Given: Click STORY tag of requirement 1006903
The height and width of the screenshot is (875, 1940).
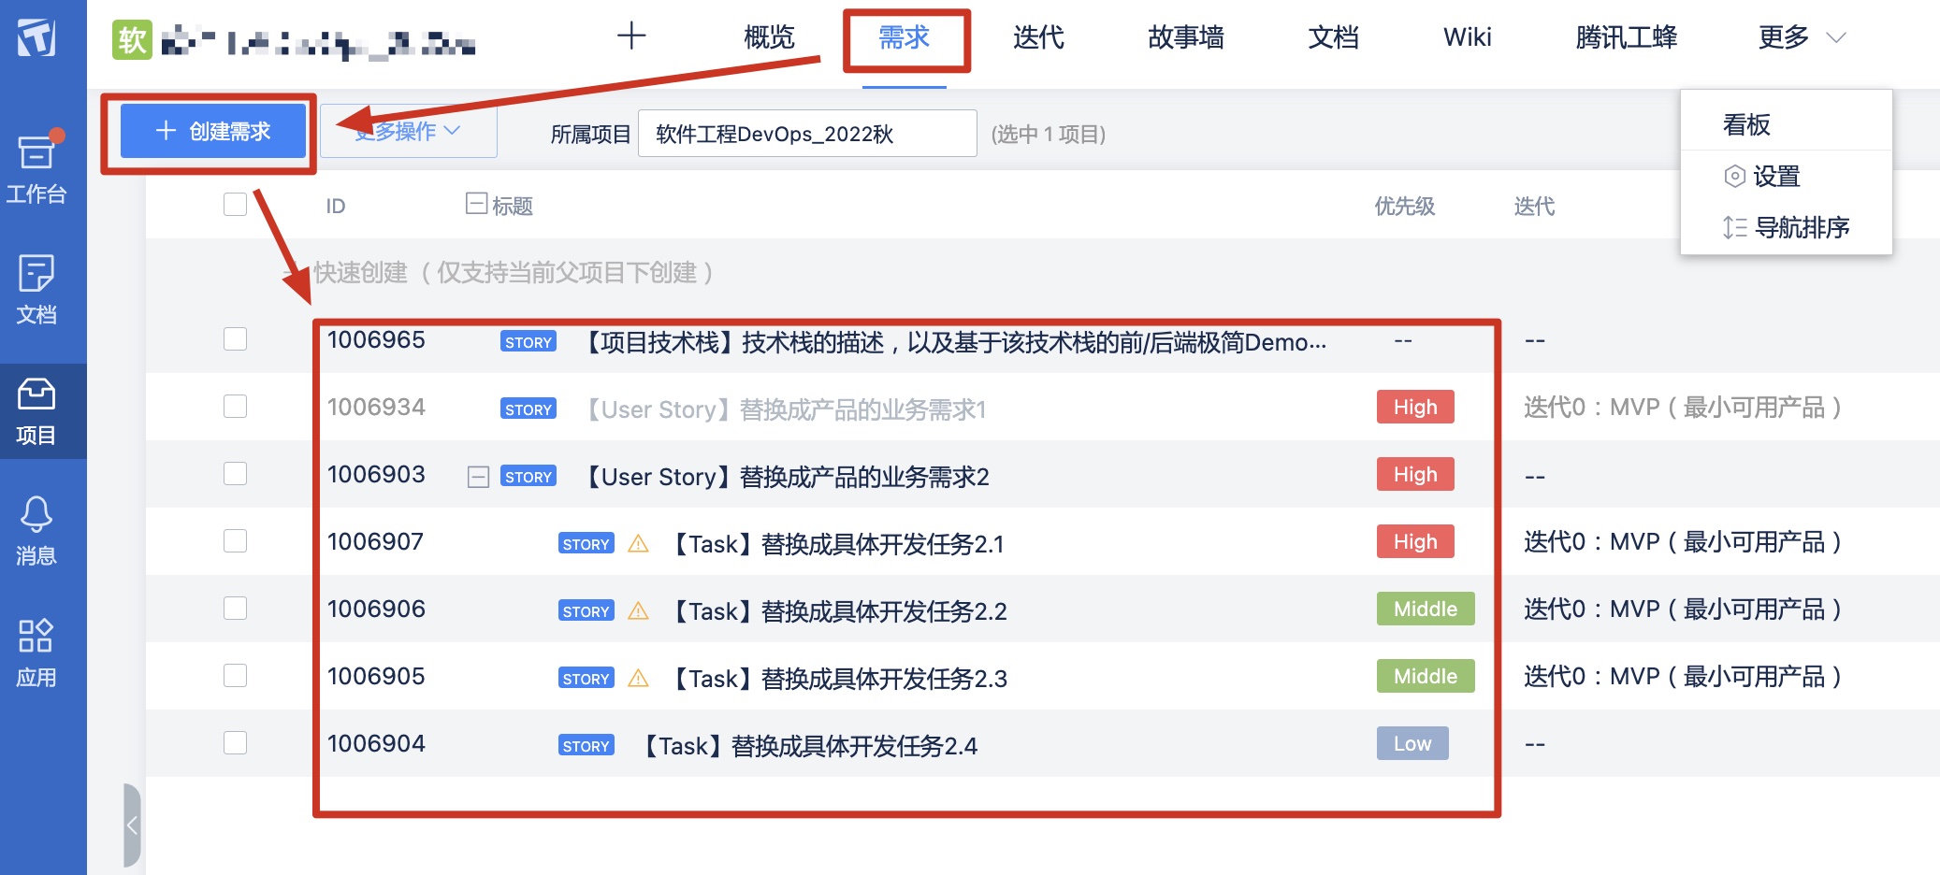Looking at the screenshot, I should click(x=528, y=477).
